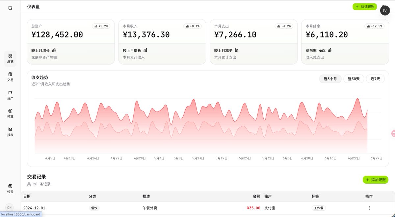395x217 pixels.
Task: Click the pink floating widget at right edge
Action: (x=393, y=134)
